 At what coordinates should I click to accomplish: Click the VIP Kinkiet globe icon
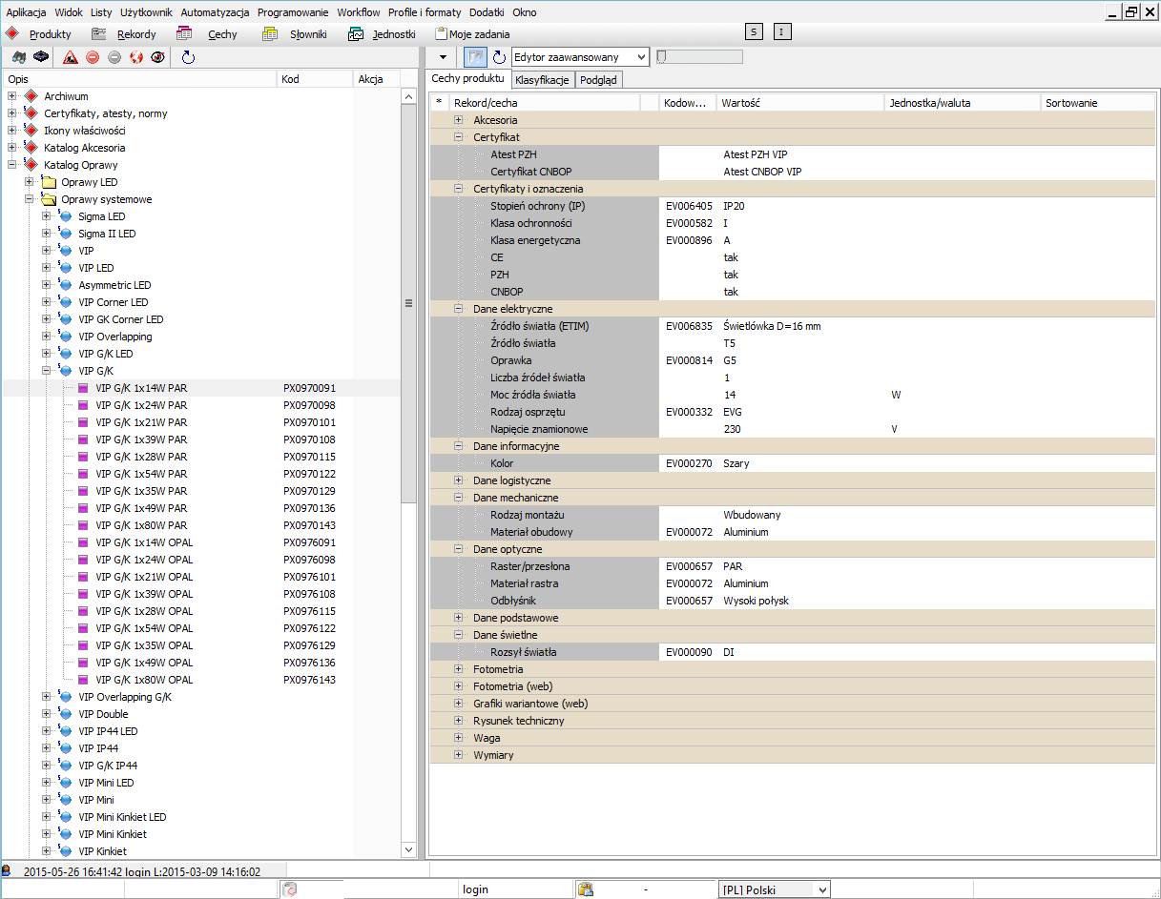(65, 851)
